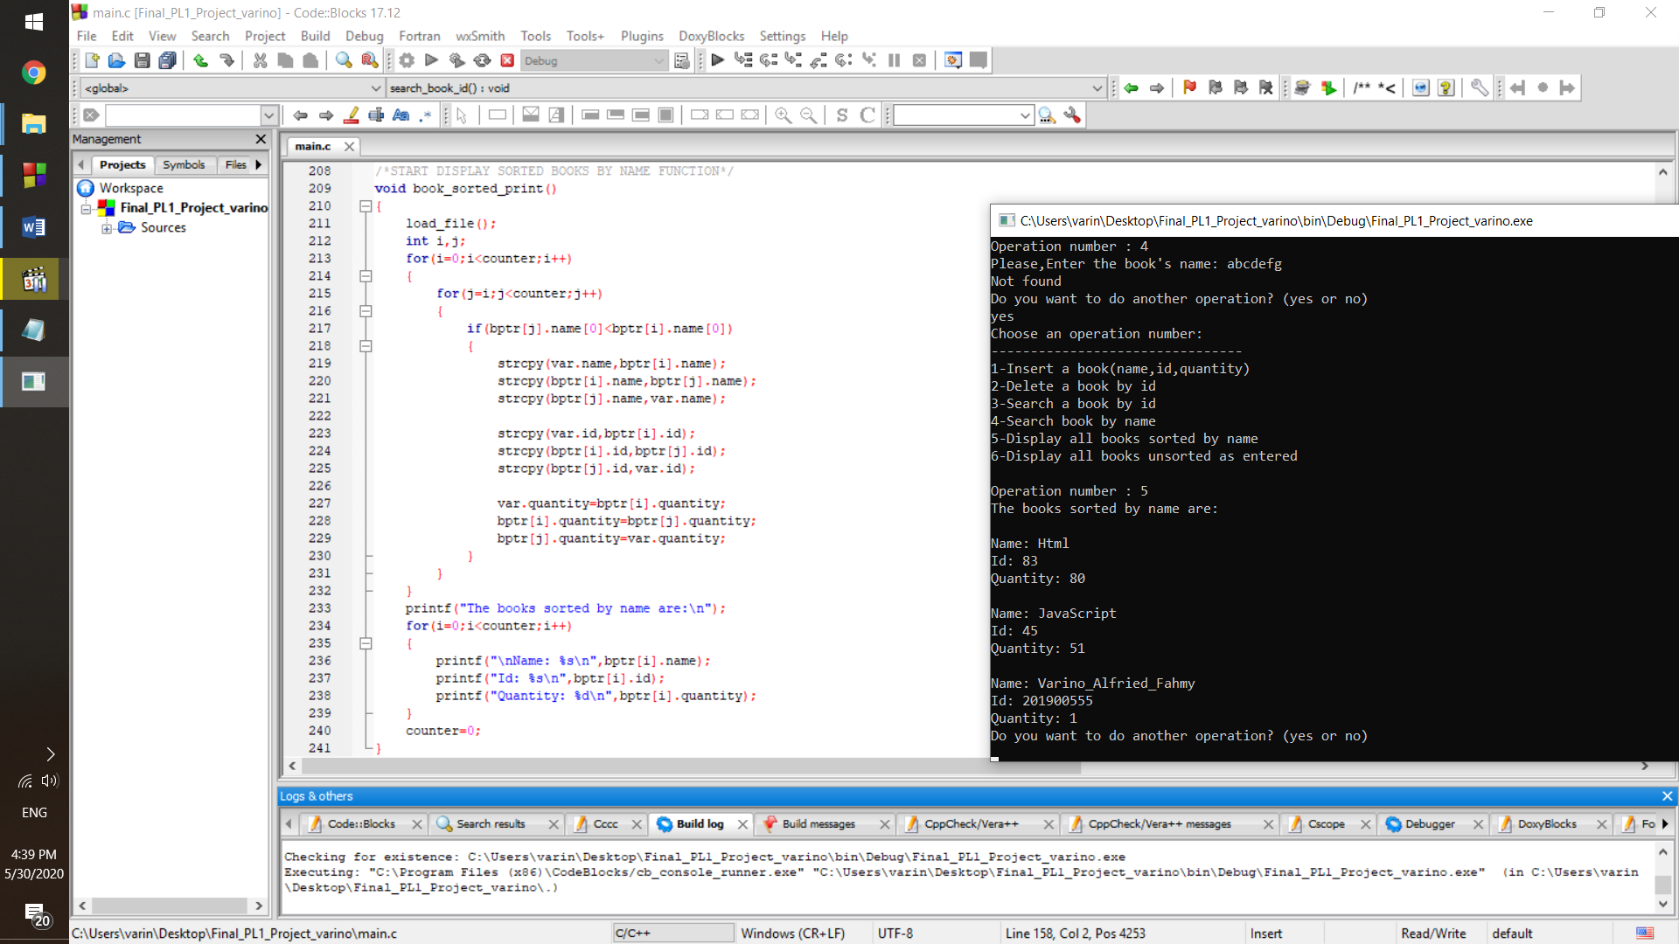The image size is (1679, 944).
Task: Open File Explorer from the taskbar
Action: coord(34,124)
